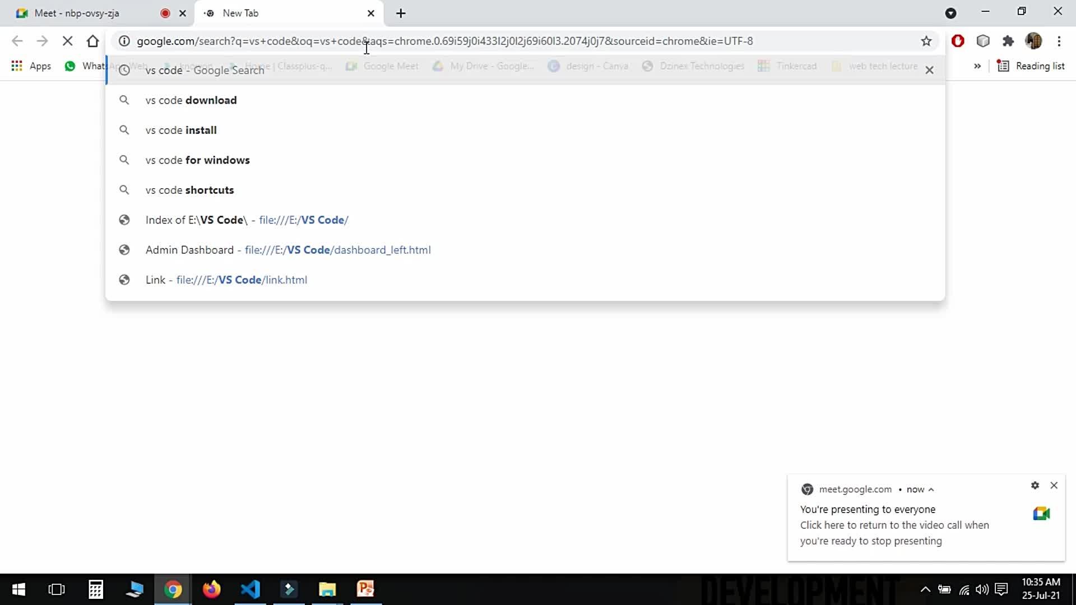This screenshot has height=605, width=1076.
Task: Open the WhatsApp Web bookmark
Action: pyautogui.click(x=84, y=66)
